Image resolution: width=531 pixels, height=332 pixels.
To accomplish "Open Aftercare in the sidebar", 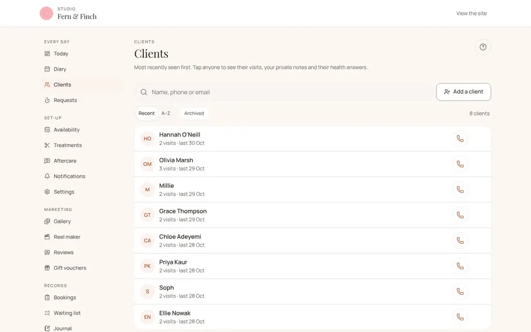I will click(x=81, y=161).
